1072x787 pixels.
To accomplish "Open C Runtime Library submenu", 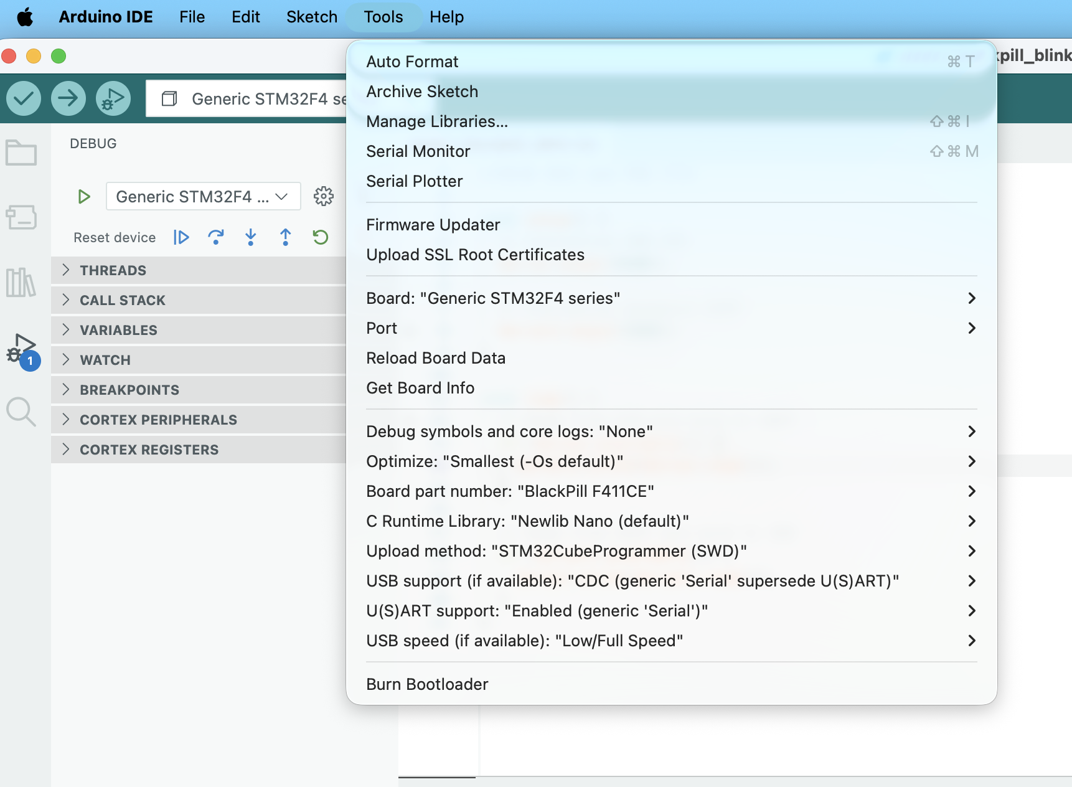I will tap(672, 521).
